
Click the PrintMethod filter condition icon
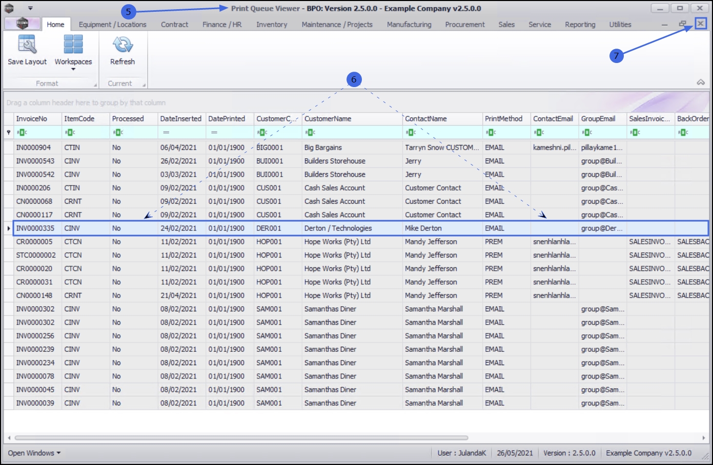pyautogui.click(x=491, y=133)
